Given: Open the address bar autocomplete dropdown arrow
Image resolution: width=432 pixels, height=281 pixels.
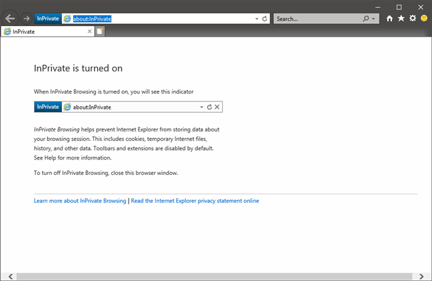Looking at the screenshot, I should point(257,19).
